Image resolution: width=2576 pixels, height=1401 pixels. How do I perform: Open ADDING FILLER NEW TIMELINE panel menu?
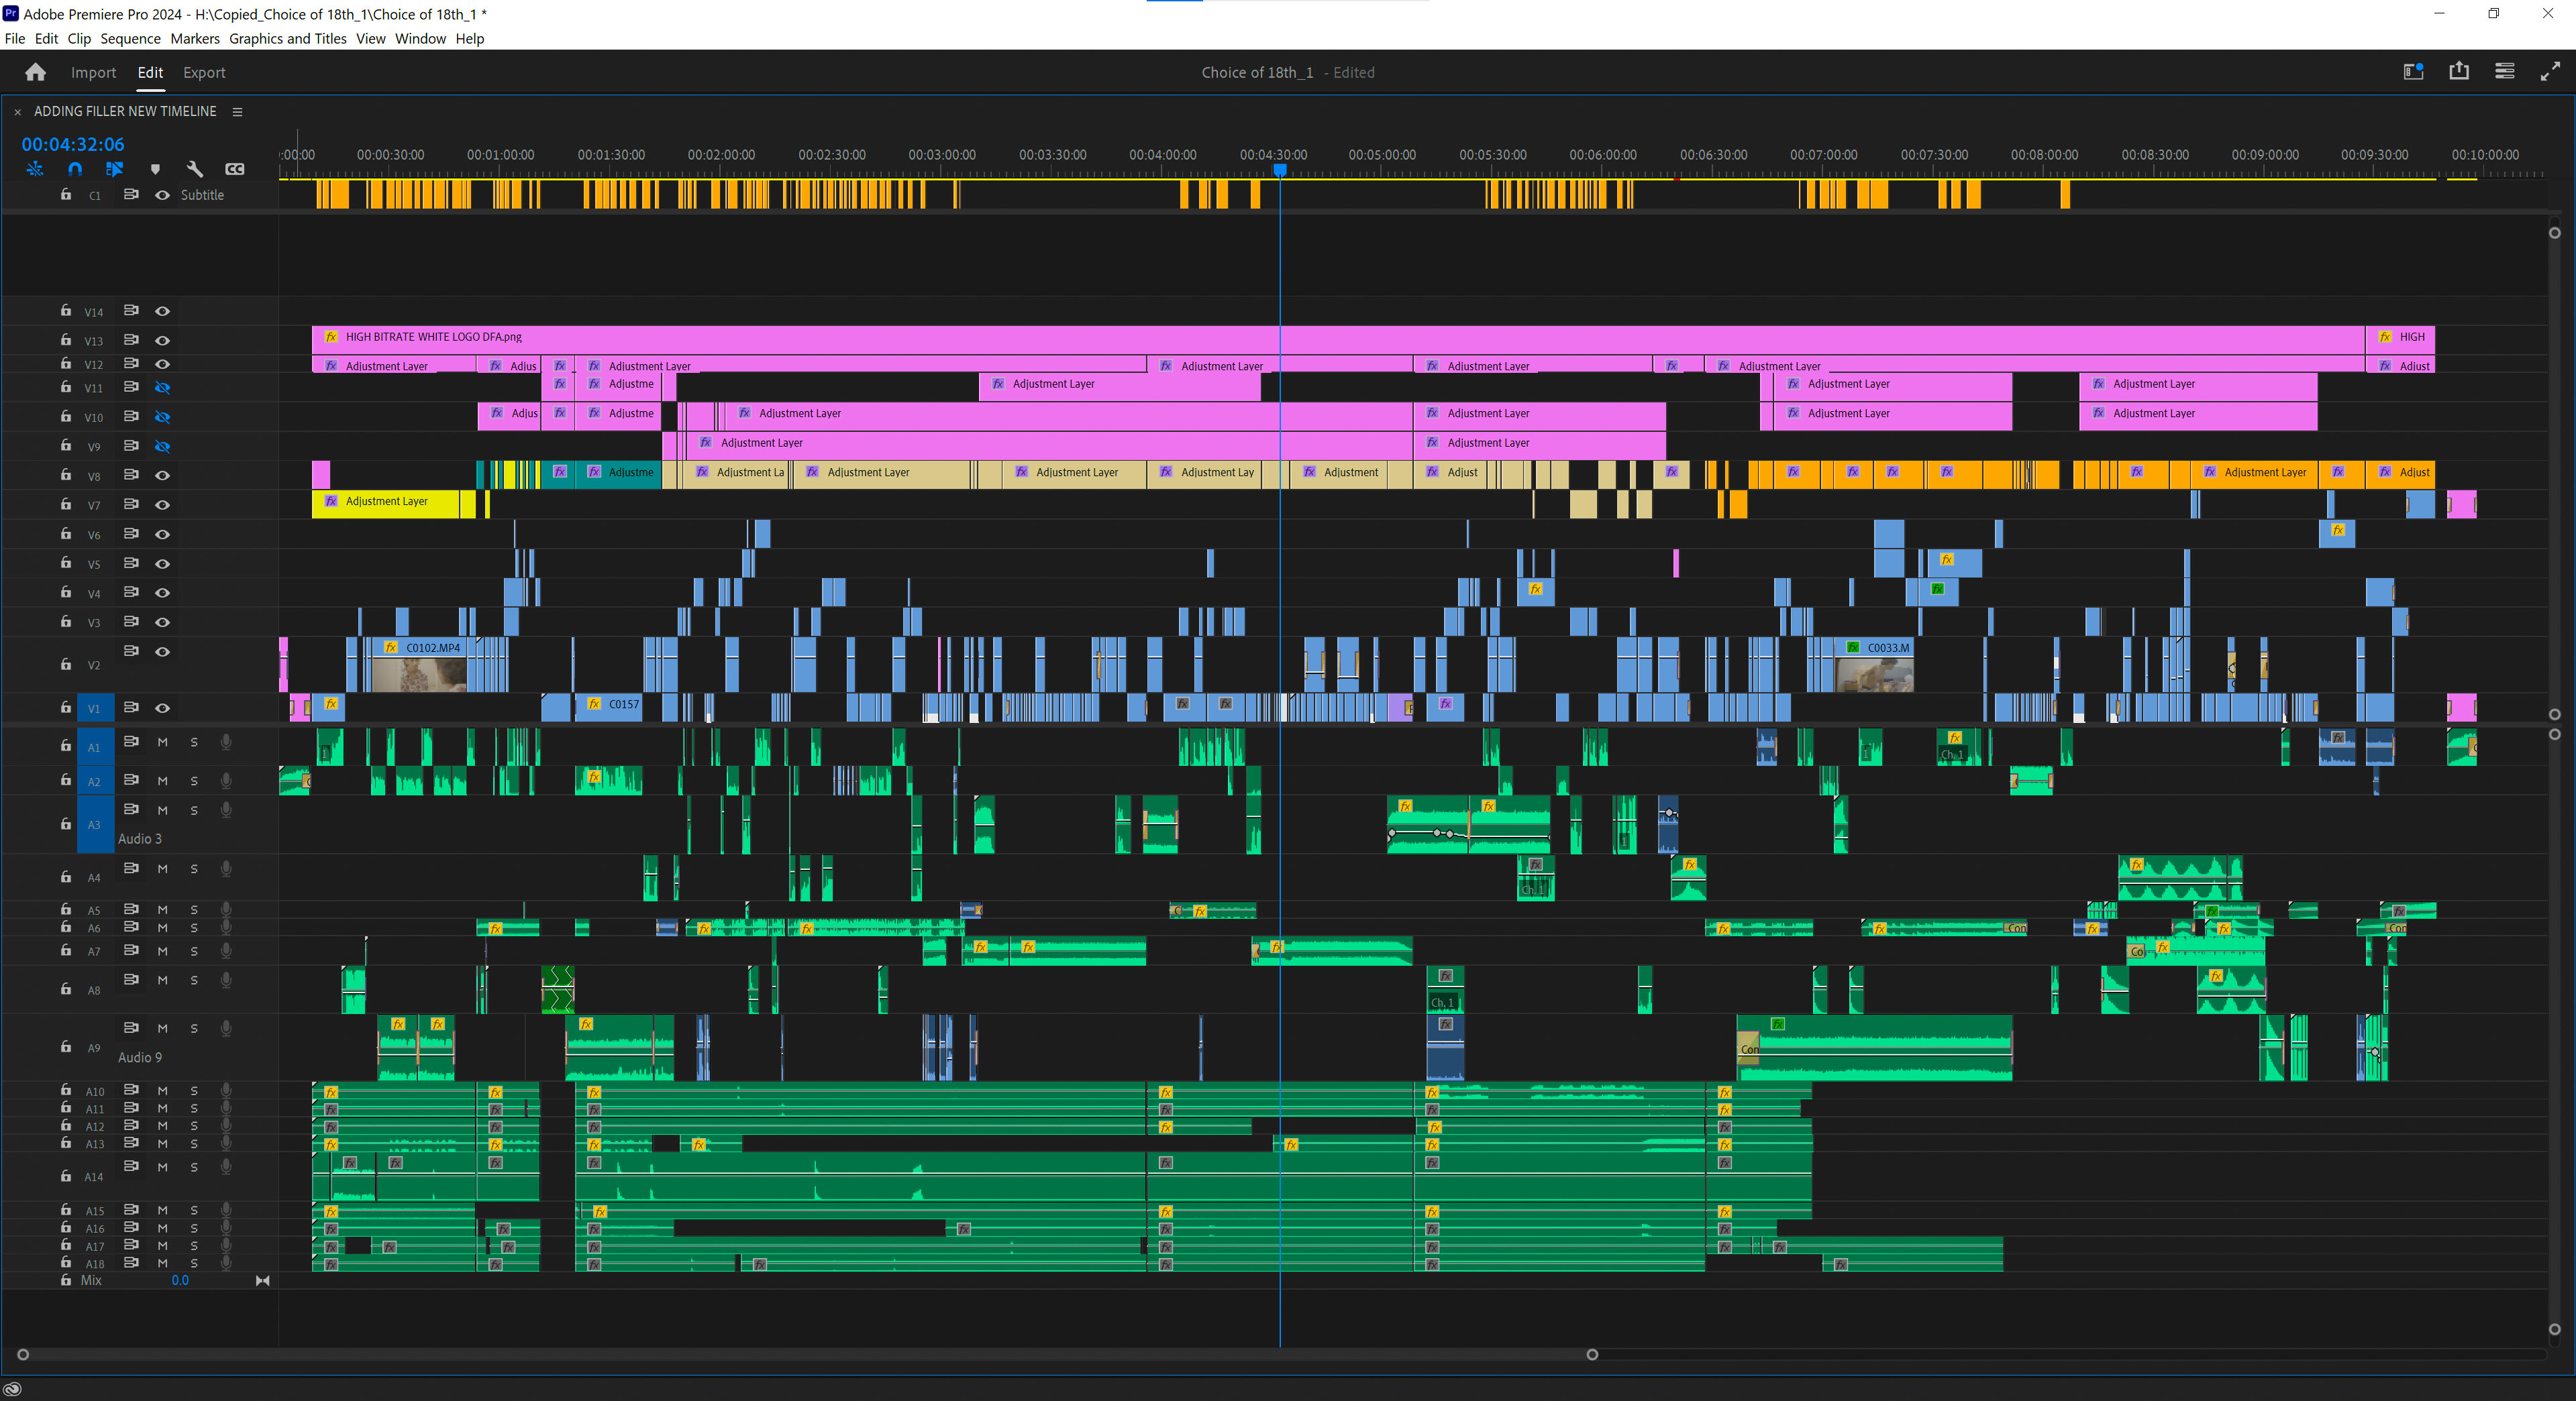pyautogui.click(x=238, y=112)
